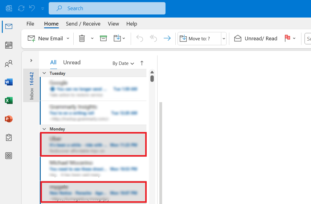Toggle Unread/ Read status
Viewport: 311px width, 204px height.
(x=256, y=38)
